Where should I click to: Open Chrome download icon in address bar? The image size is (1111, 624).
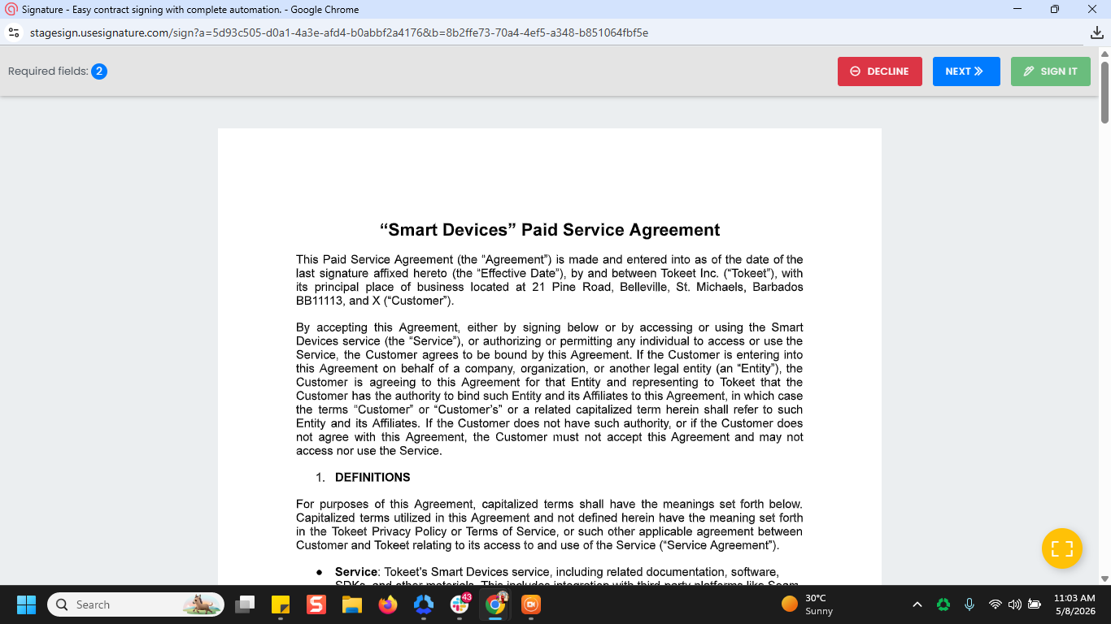point(1097,33)
